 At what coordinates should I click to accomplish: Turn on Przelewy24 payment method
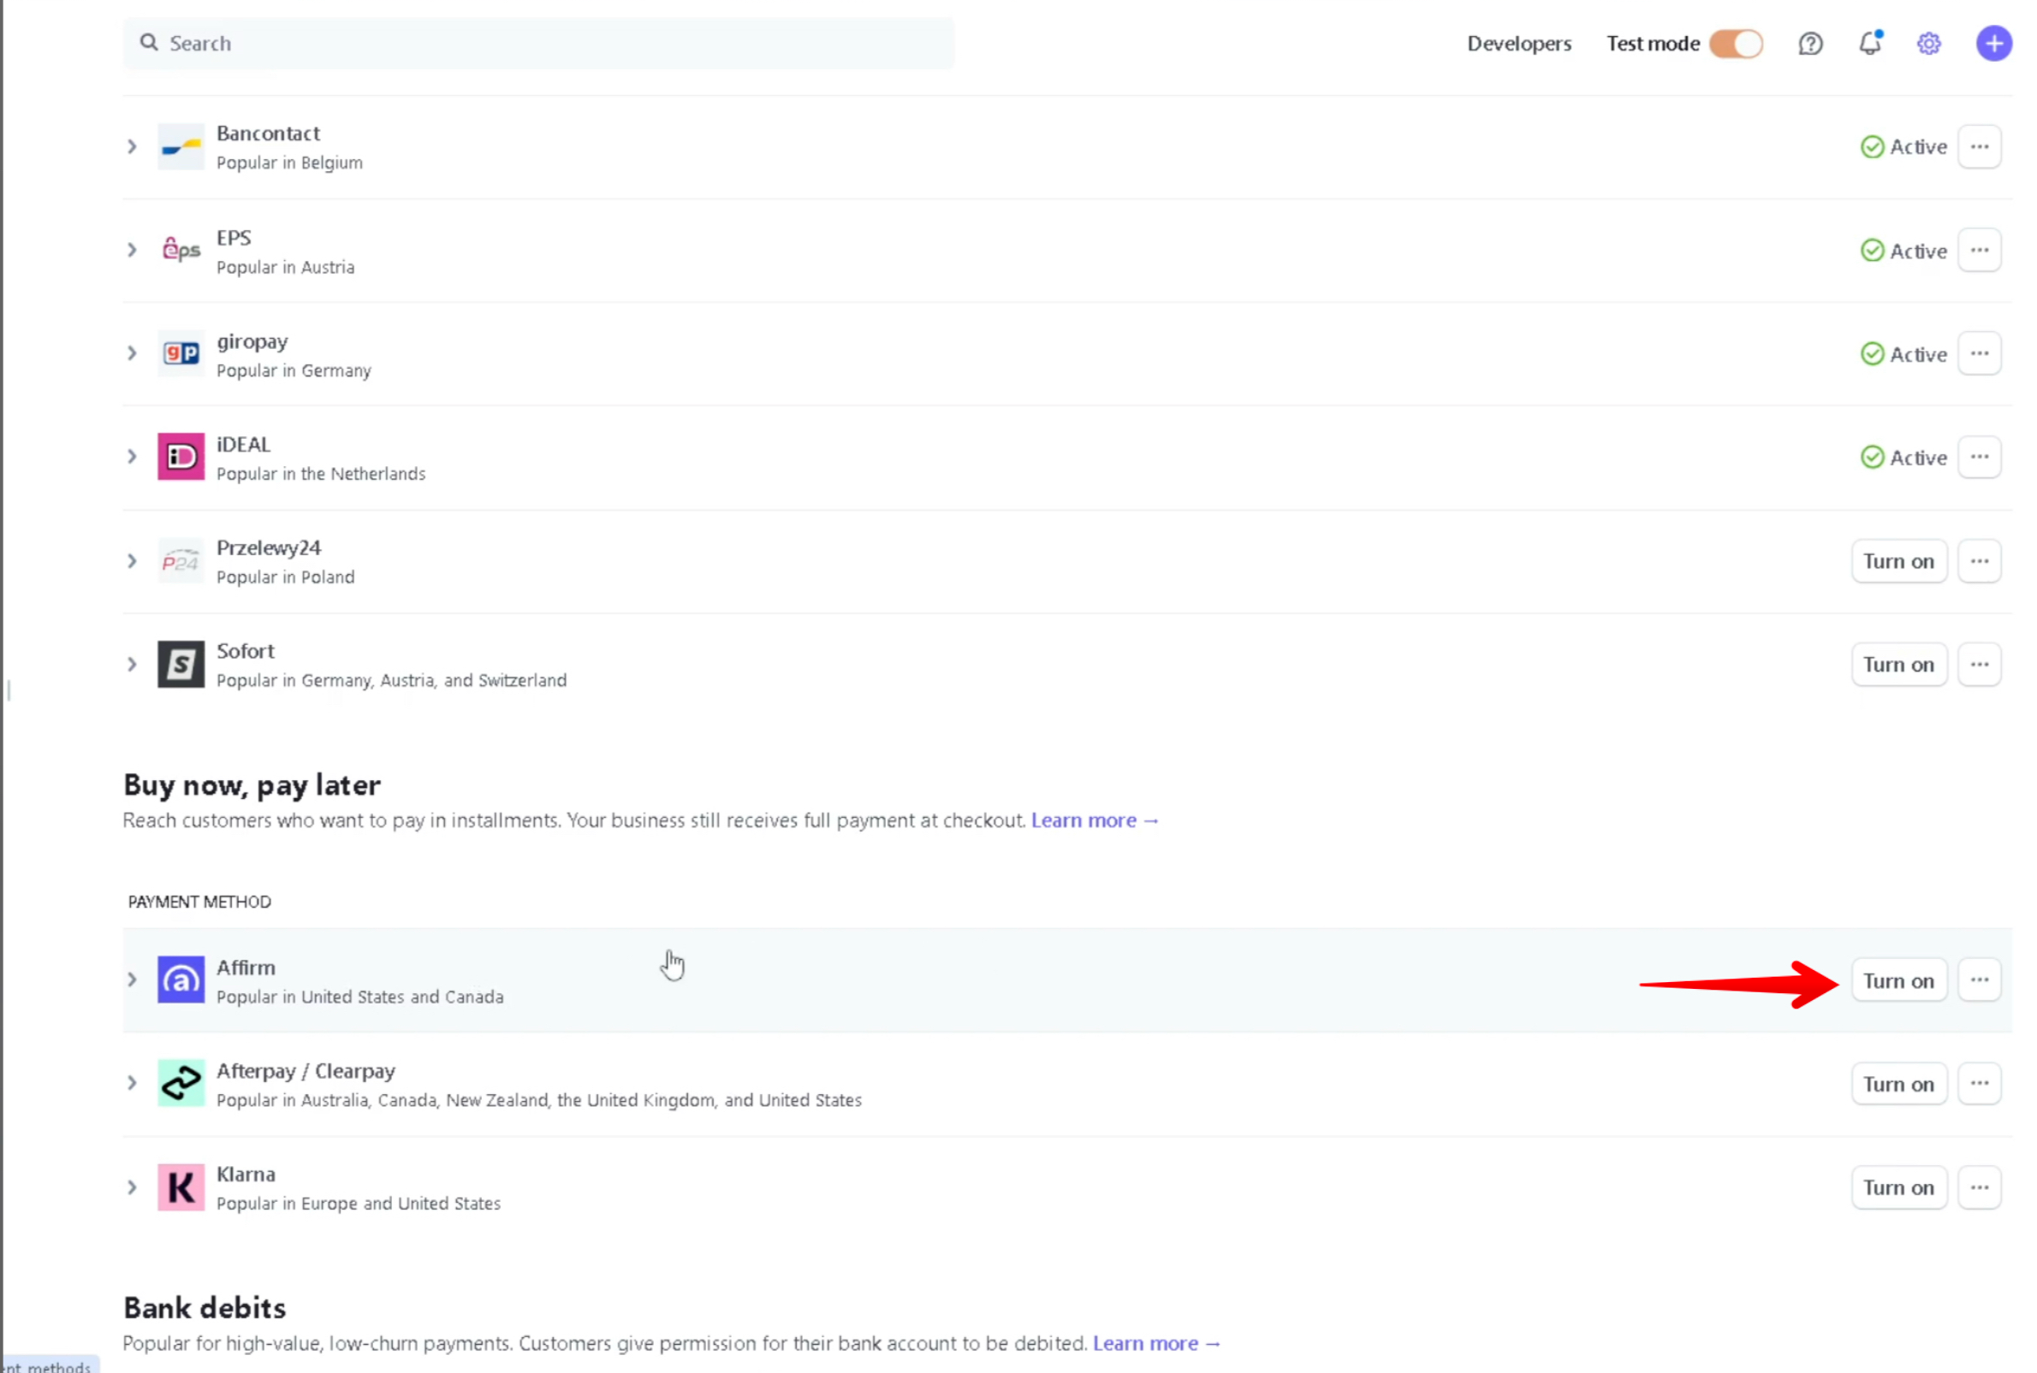pyautogui.click(x=1897, y=561)
